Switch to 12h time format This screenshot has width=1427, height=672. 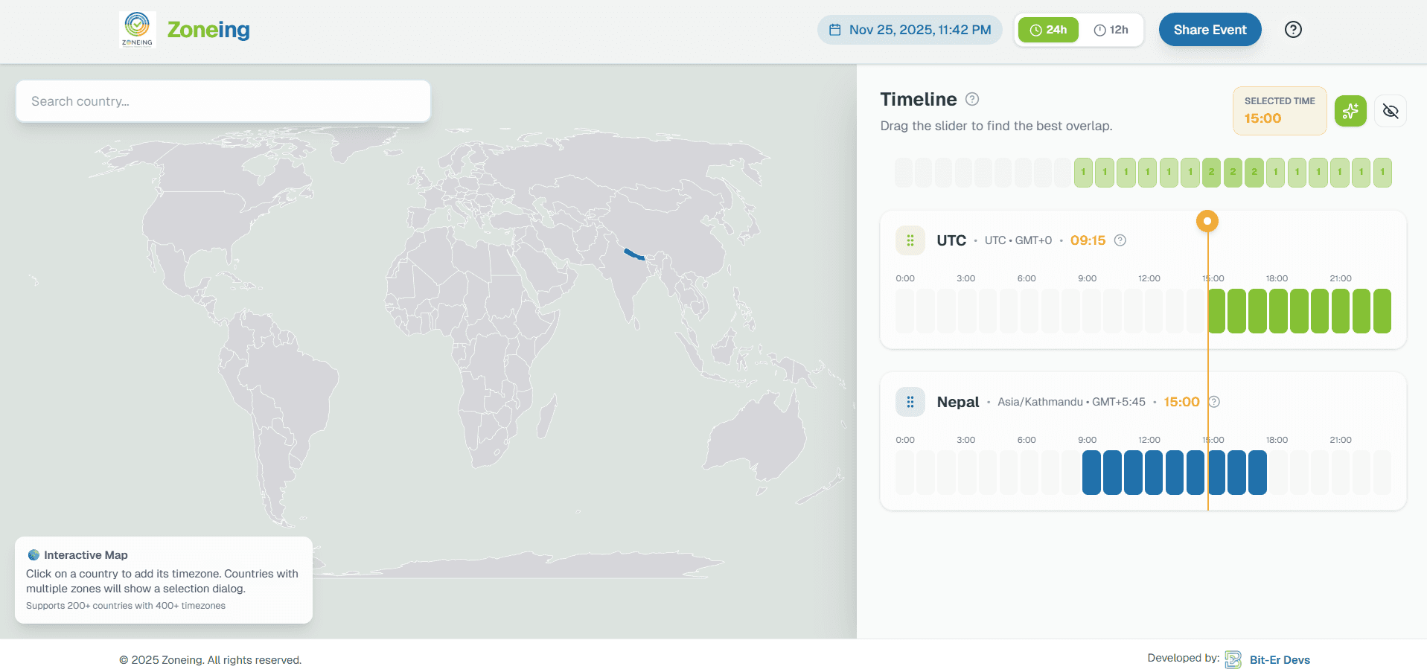click(1111, 30)
